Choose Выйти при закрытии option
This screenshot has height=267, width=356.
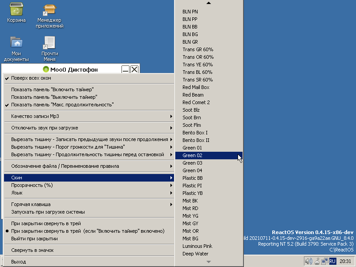tap(89, 239)
